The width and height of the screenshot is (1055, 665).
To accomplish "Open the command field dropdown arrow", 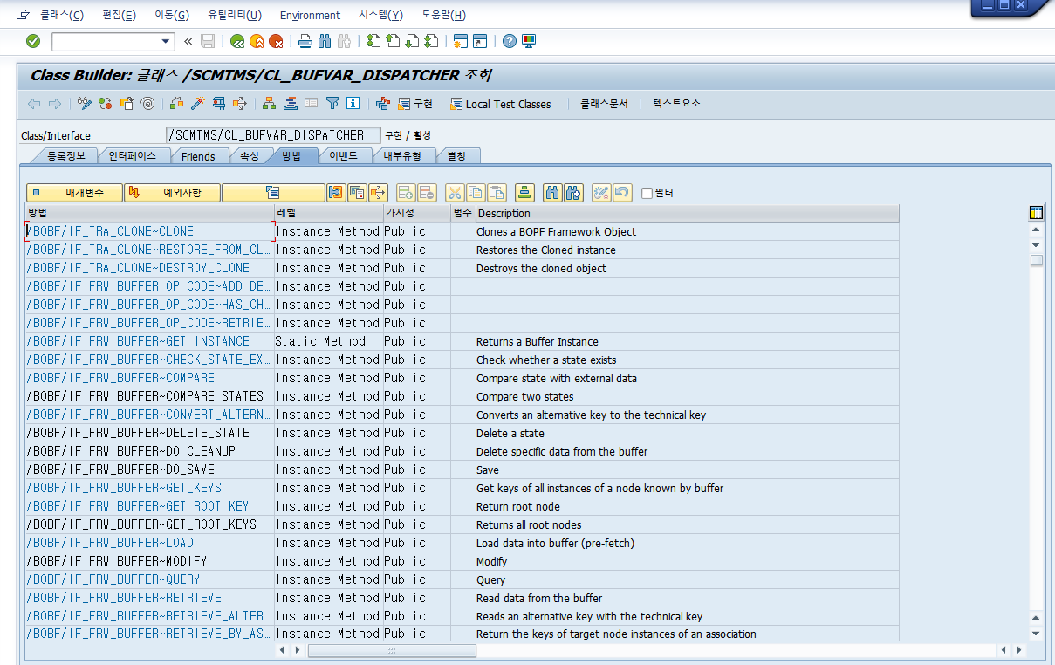I will click(167, 41).
